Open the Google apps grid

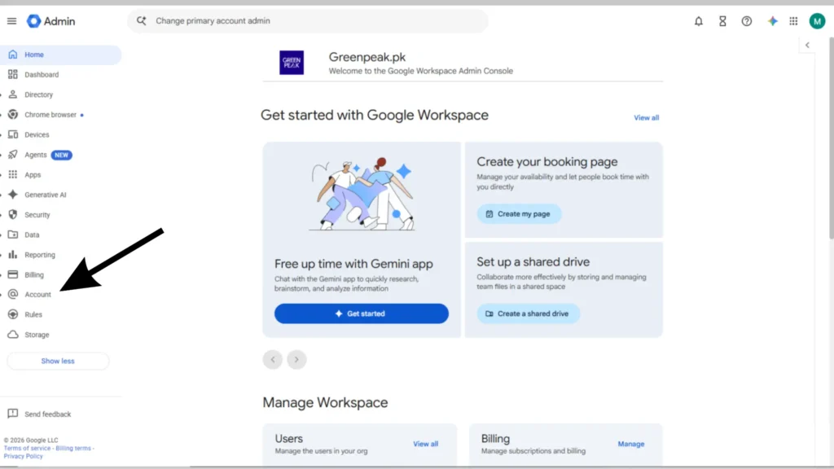click(x=793, y=21)
